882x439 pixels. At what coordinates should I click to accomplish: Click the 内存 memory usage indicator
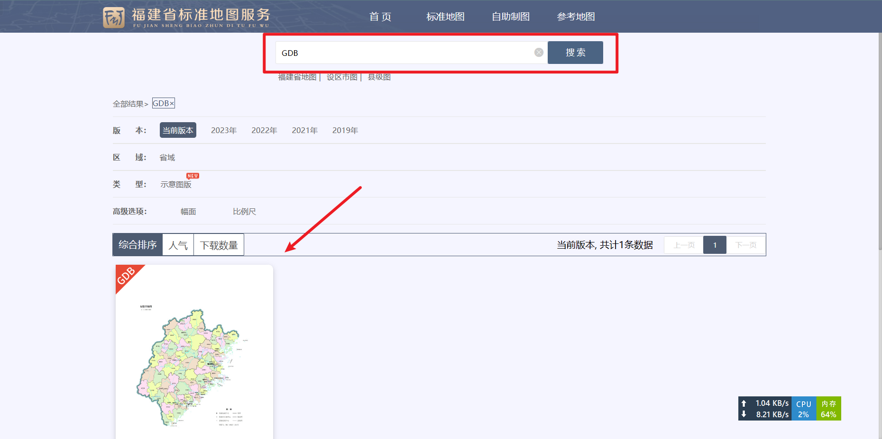828,408
